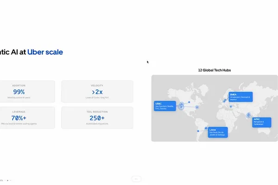Select the Toil Reduction 250+ stat card

pyautogui.click(x=97, y=118)
